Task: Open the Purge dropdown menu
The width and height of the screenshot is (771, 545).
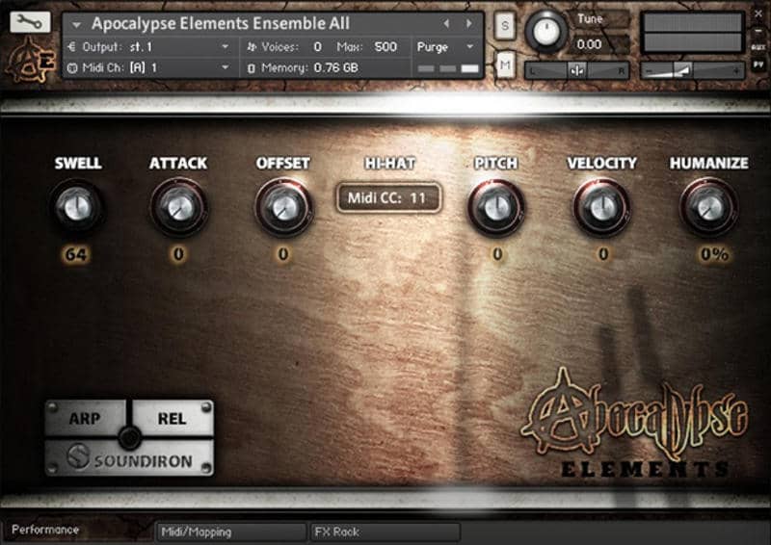Action: click(x=447, y=46)
